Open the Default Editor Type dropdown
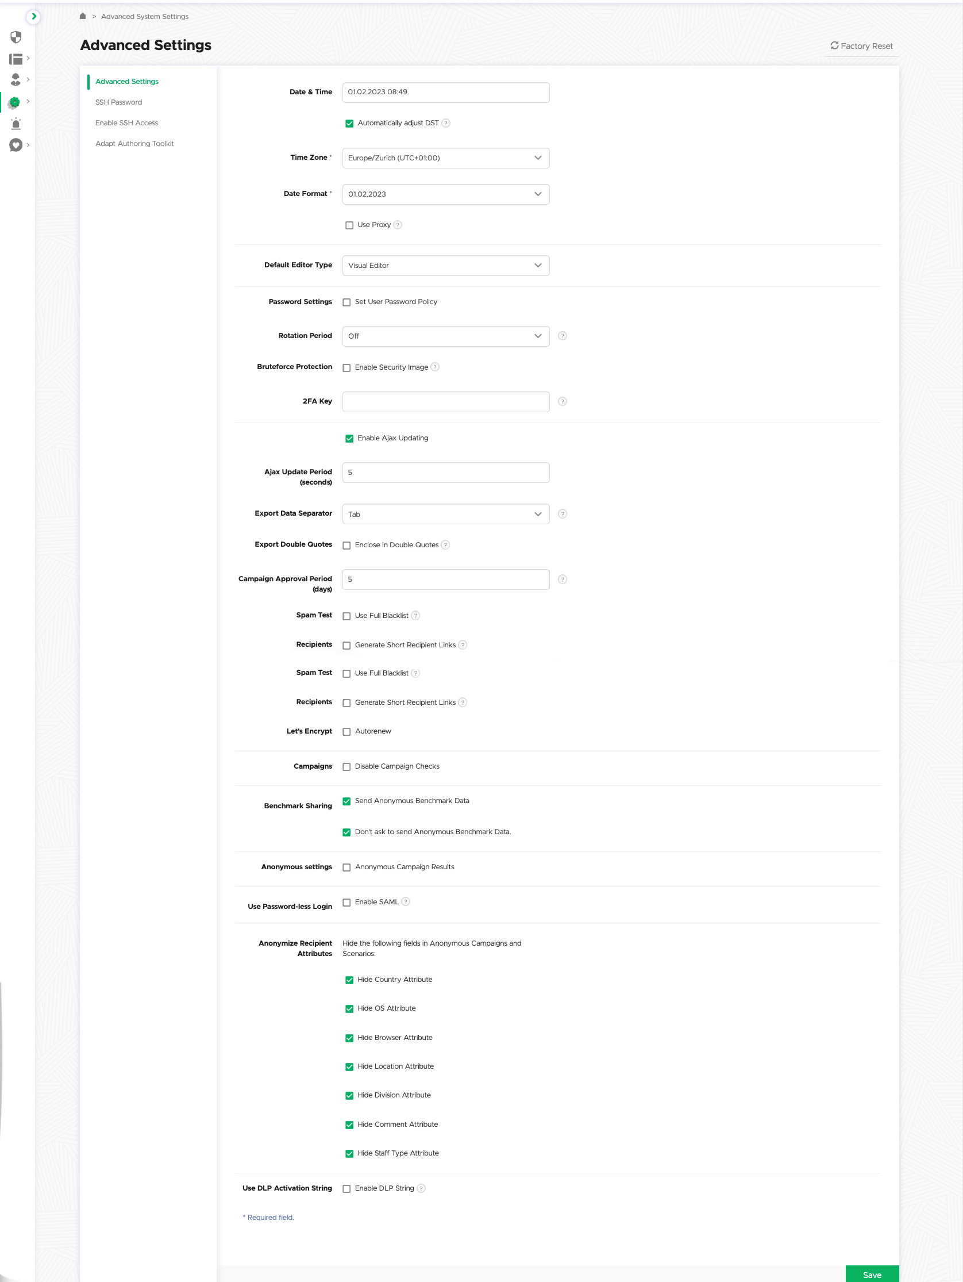This screenshot has width=963, height=1282. [445, 266]
